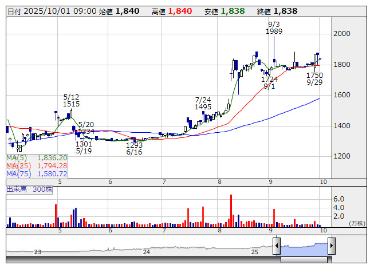Click the MA(75) legend entry

[x=37, y=173]
